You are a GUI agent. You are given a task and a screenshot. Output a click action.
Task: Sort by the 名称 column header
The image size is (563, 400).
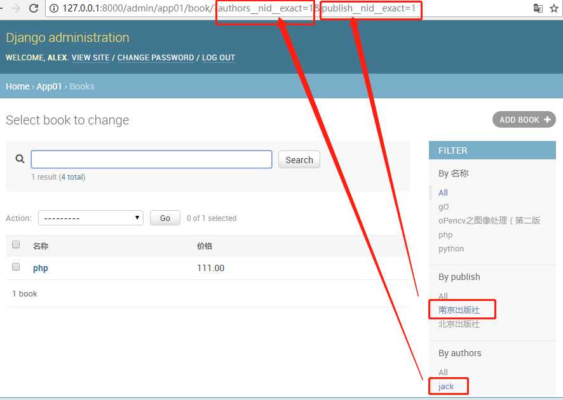41,246
